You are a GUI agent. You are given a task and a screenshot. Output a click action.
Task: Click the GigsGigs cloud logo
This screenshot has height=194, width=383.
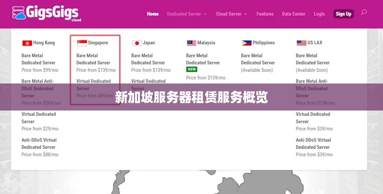47,14
